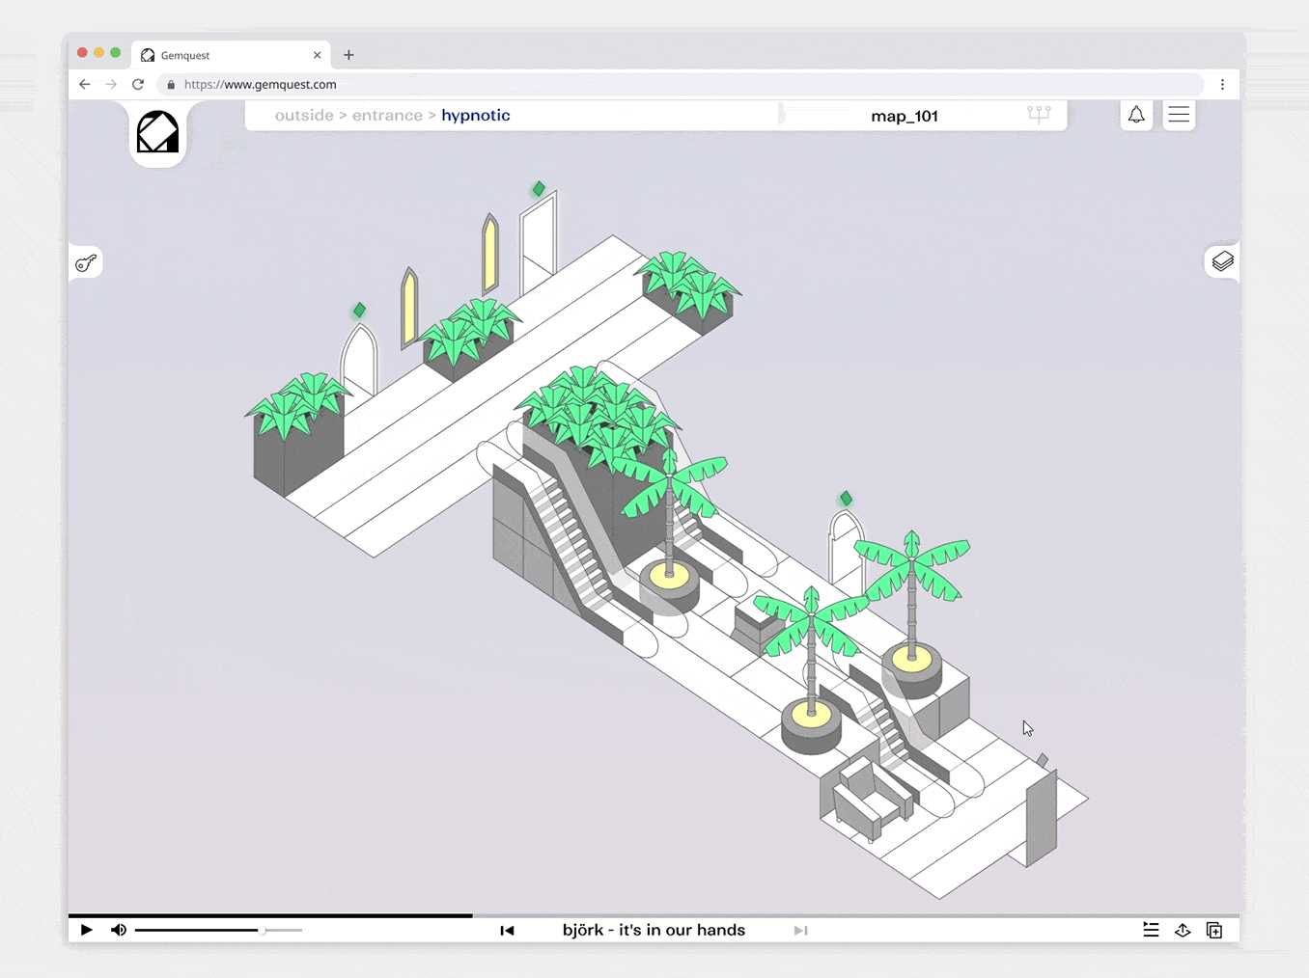Open the hamburger menu
The image size is (1309, 978).
(x=1179, y=115)
